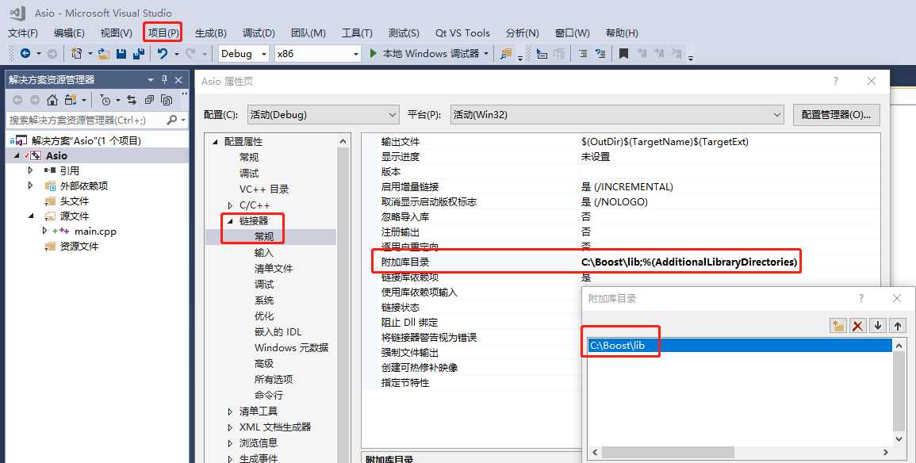This screenshot has width=916, height=463.
Task: Expand the 清单工具 tree node
Action: (230, 411)
